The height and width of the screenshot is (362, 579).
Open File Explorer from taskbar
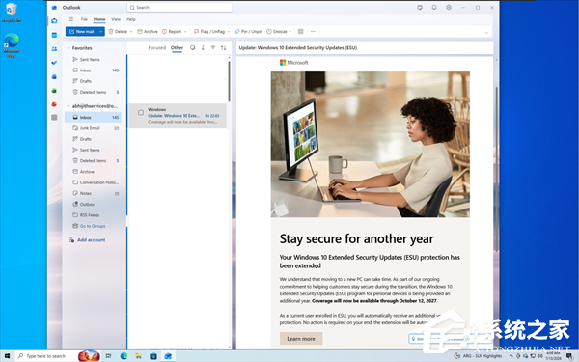(x=138, y=356)
